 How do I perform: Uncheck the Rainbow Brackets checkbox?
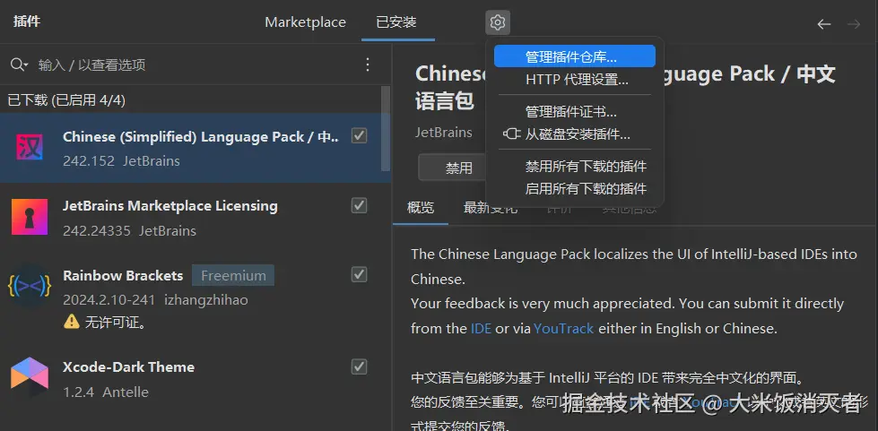tap(359, 275)
